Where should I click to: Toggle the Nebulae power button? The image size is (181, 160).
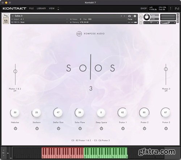tap(16, 128)
